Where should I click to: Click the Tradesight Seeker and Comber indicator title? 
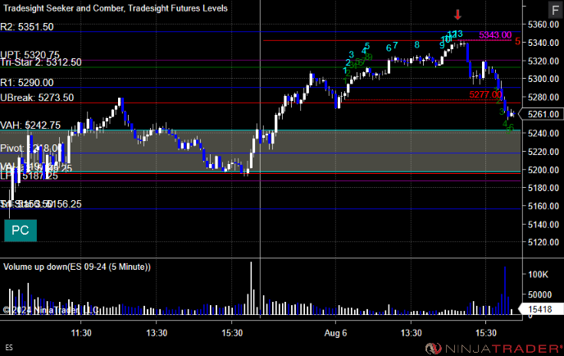tap(116, 8)
